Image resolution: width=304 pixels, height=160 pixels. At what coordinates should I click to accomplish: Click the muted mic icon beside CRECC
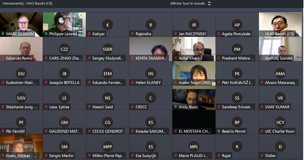pyautogui.click(x=132, y=107)
